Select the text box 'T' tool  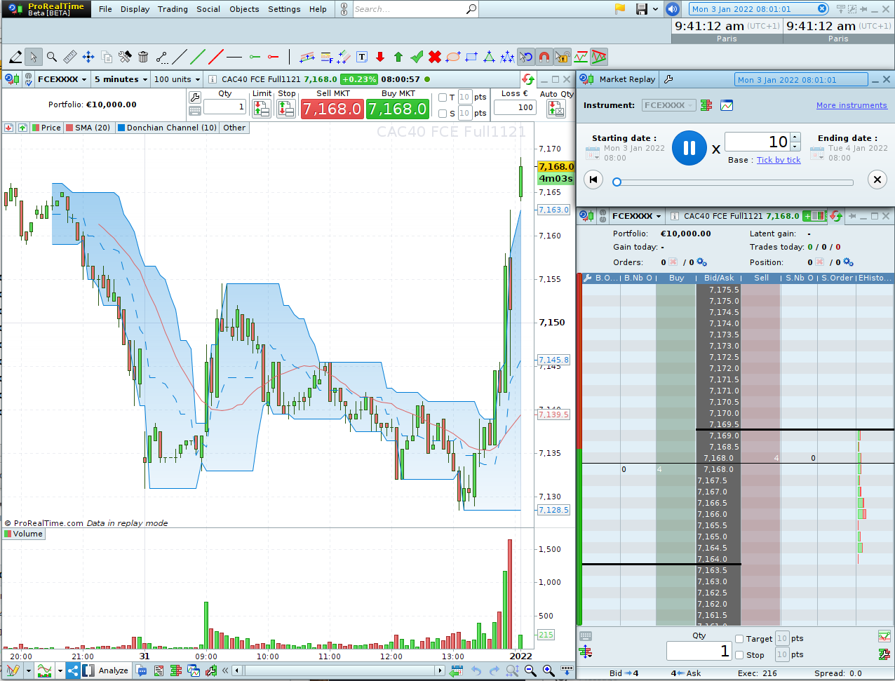coord(362,57)
